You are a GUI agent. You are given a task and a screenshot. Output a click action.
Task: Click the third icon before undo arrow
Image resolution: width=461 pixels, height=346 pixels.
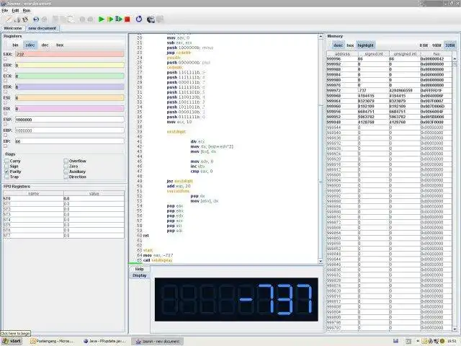(x=25, y=19)
